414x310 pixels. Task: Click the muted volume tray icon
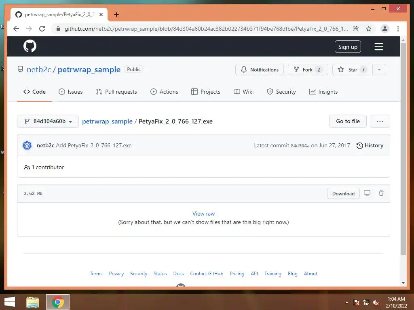(x=376, y=302)
